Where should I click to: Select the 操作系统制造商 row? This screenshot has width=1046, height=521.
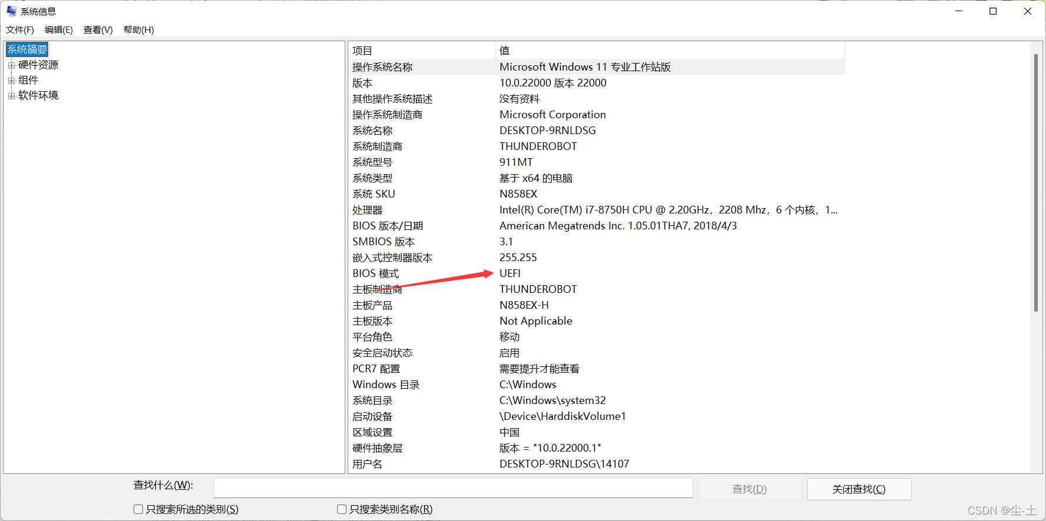pyautogui.click(x=597, y=115)
